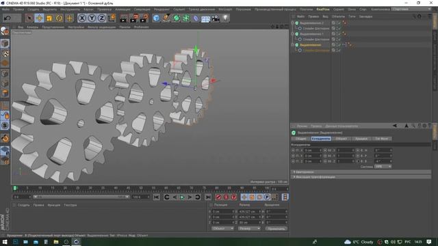Switch to the Крышки attribute tab

click(361, 139)
